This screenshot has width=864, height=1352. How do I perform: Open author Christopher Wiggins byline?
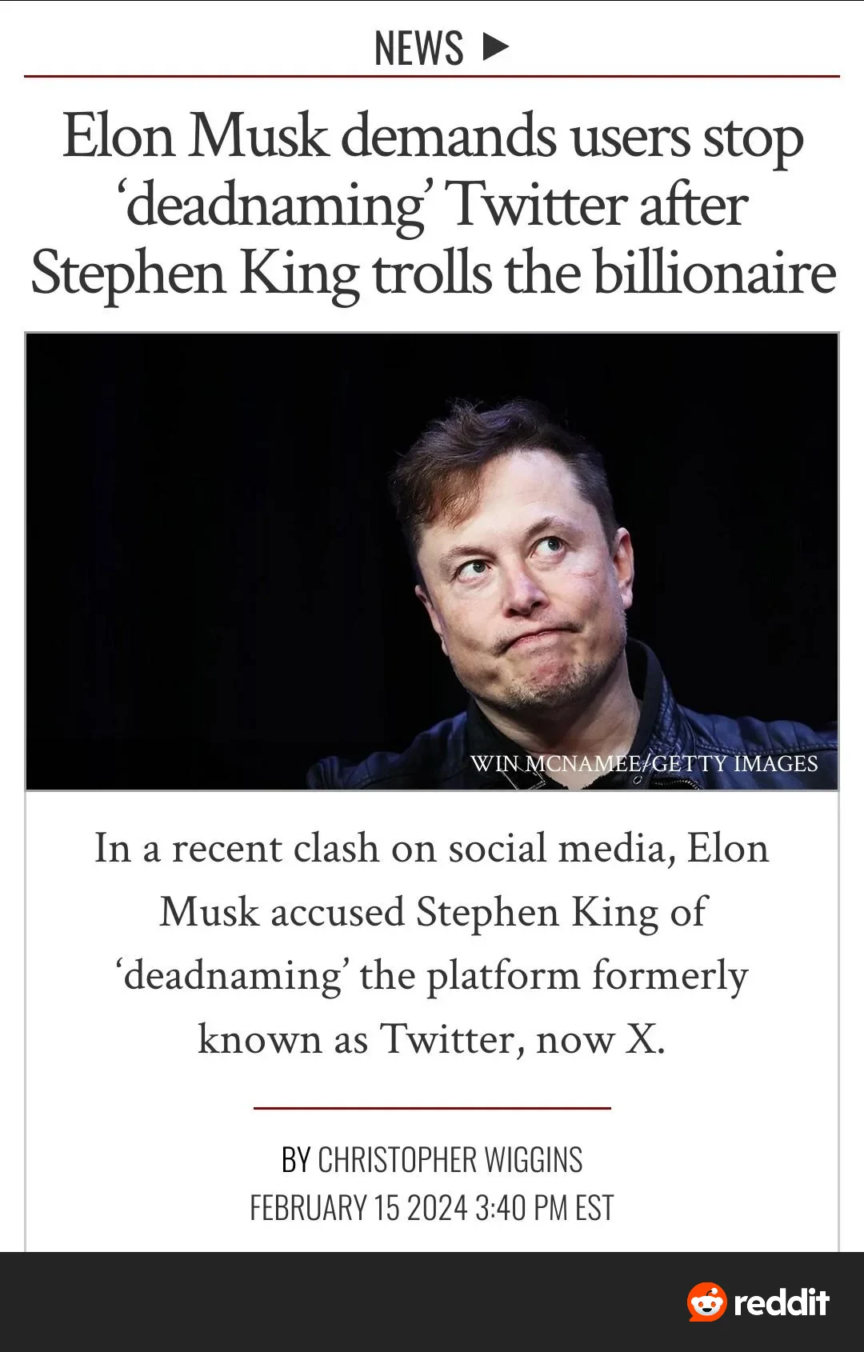click(x=450, y=1160)
